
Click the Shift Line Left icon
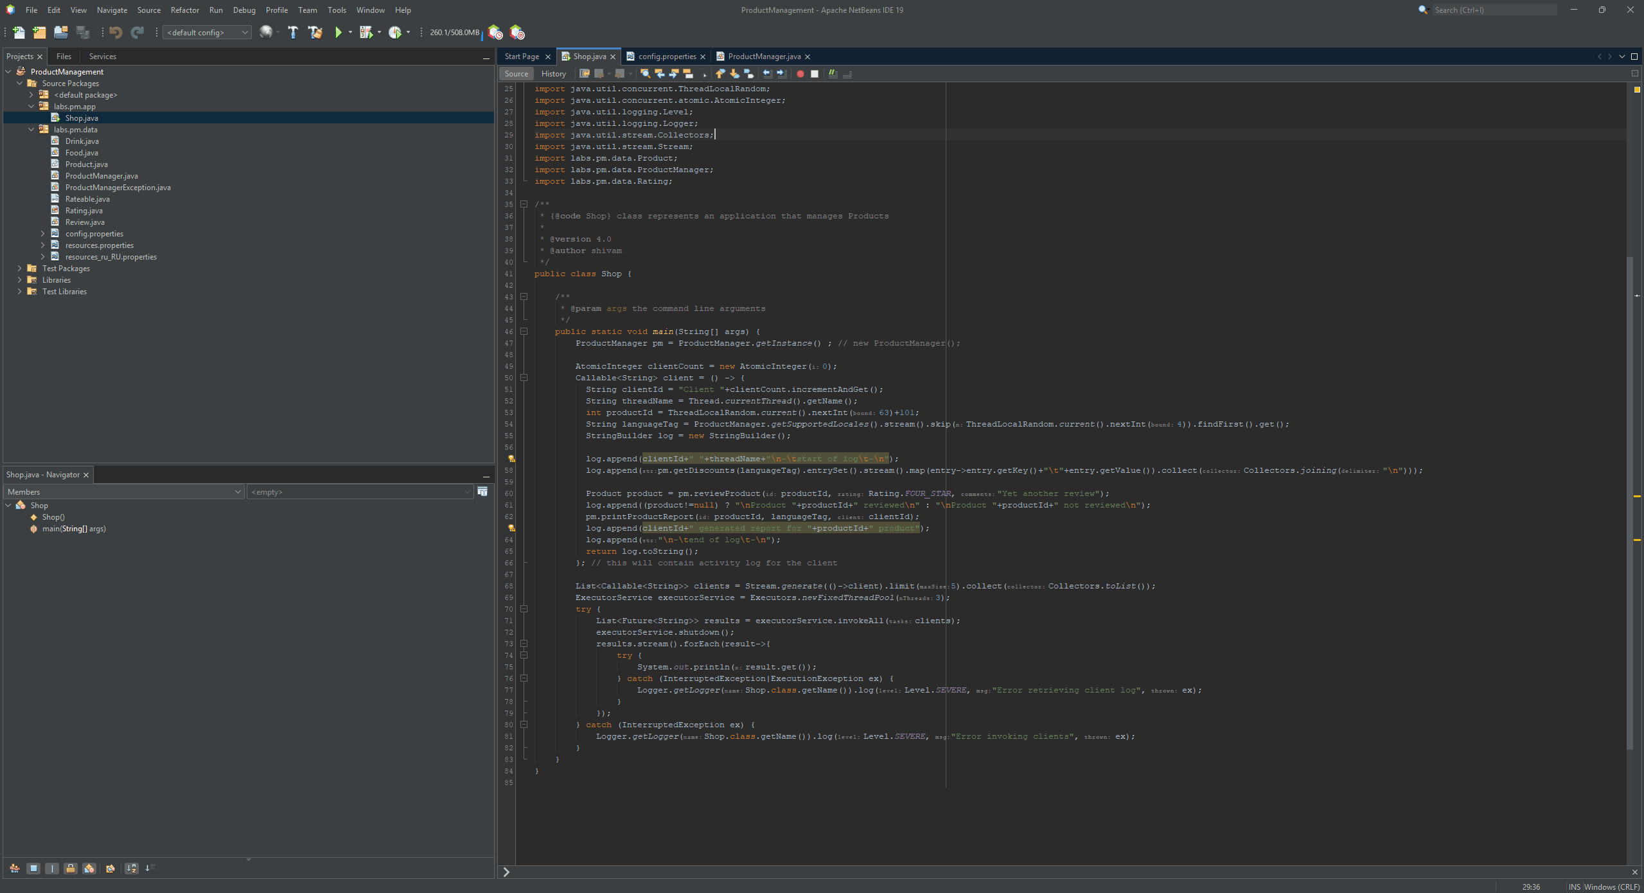point(767,74)
